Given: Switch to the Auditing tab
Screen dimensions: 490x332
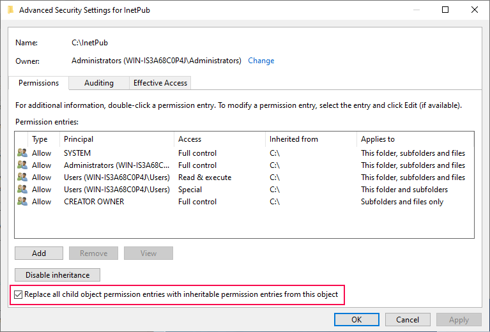Looking at the screenshot, I should [99, 83].
